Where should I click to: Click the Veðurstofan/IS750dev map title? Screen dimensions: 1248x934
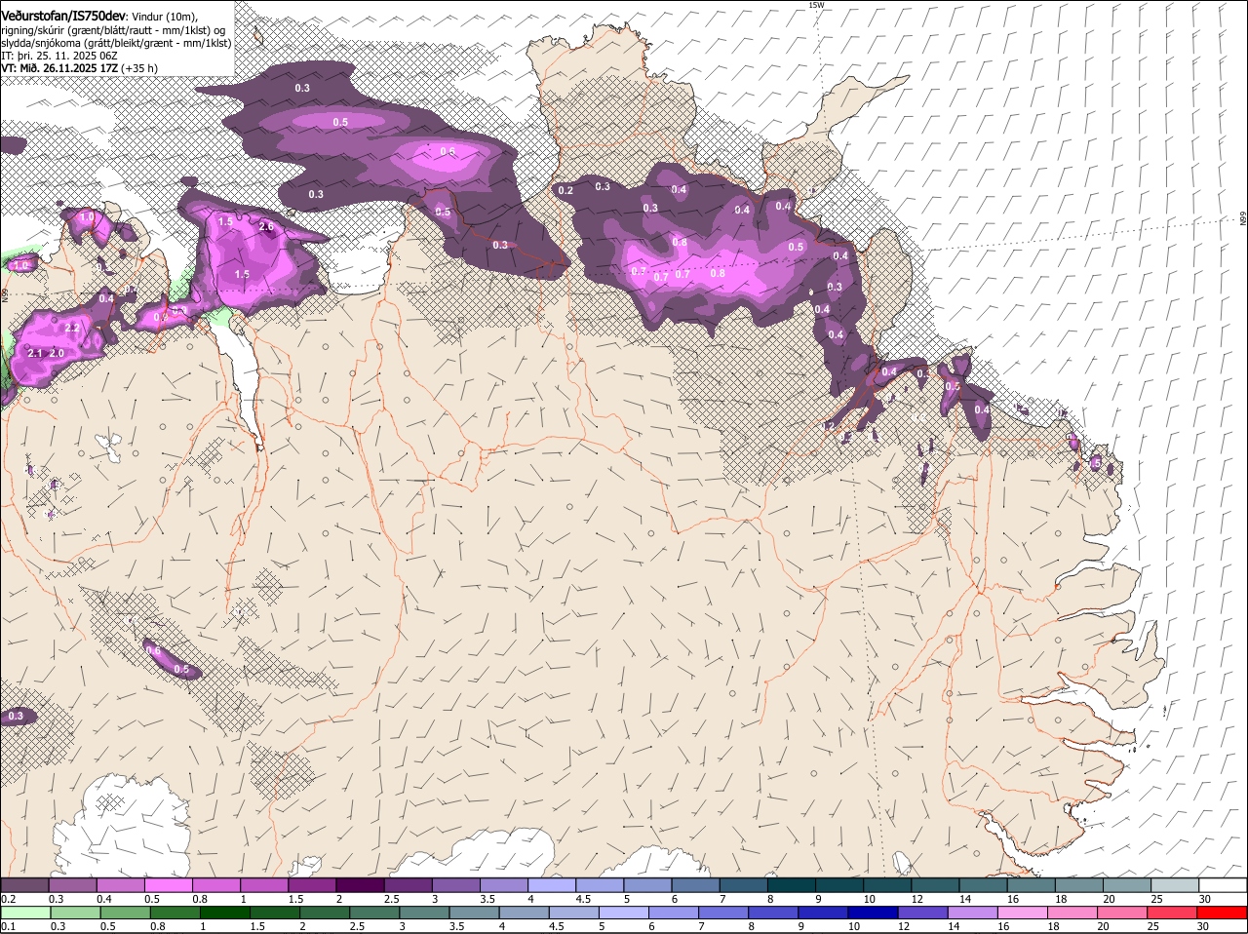63,15
